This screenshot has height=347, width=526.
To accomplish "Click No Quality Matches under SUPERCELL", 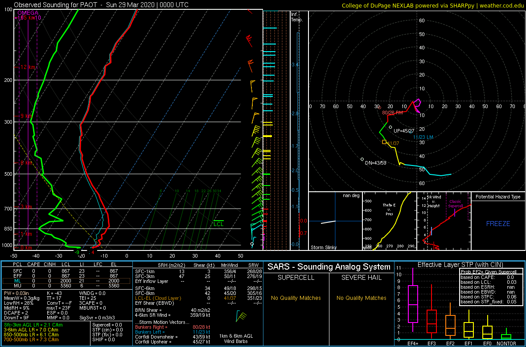I will click(x=296, y=298).
